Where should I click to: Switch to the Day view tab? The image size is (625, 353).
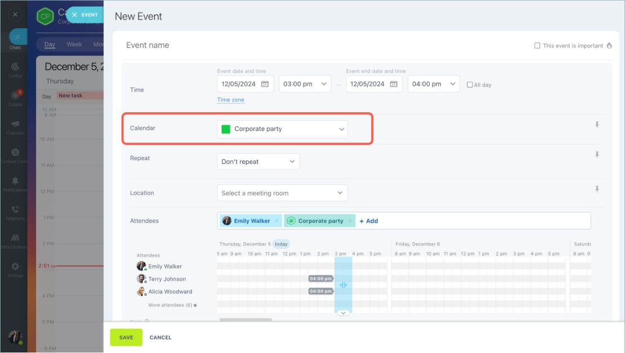(x=50, y=45)
